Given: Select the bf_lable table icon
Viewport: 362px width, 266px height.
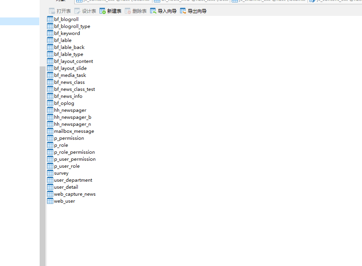Looking at the screenshot, I should click(x=50, y=40).
